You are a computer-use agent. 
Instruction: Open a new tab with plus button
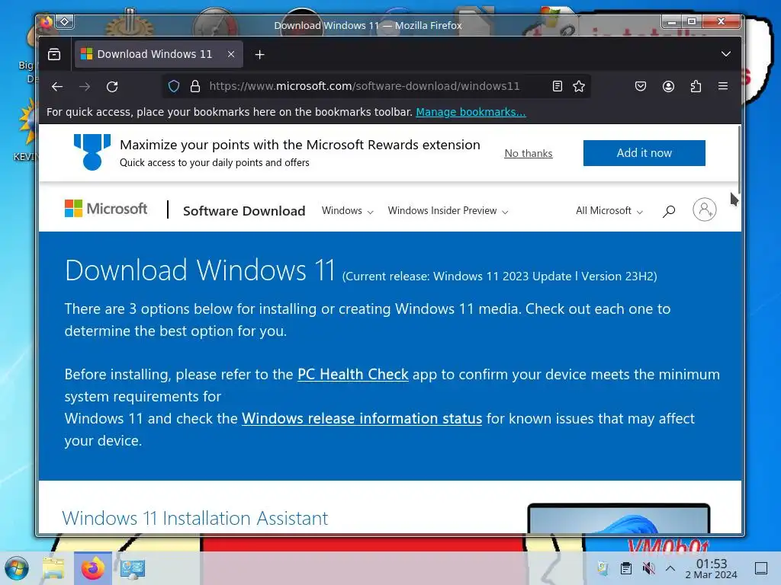pyautogui.click(x=259, y=54)
